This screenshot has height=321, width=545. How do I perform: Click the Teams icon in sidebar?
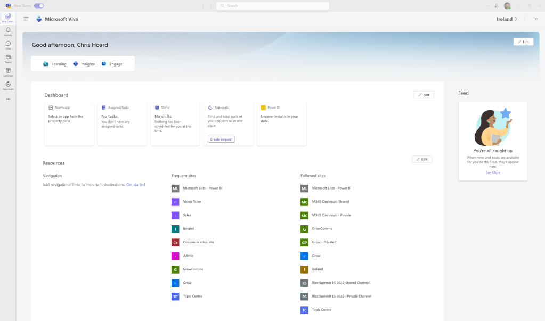pyautogui.click(x=8, y=58)
